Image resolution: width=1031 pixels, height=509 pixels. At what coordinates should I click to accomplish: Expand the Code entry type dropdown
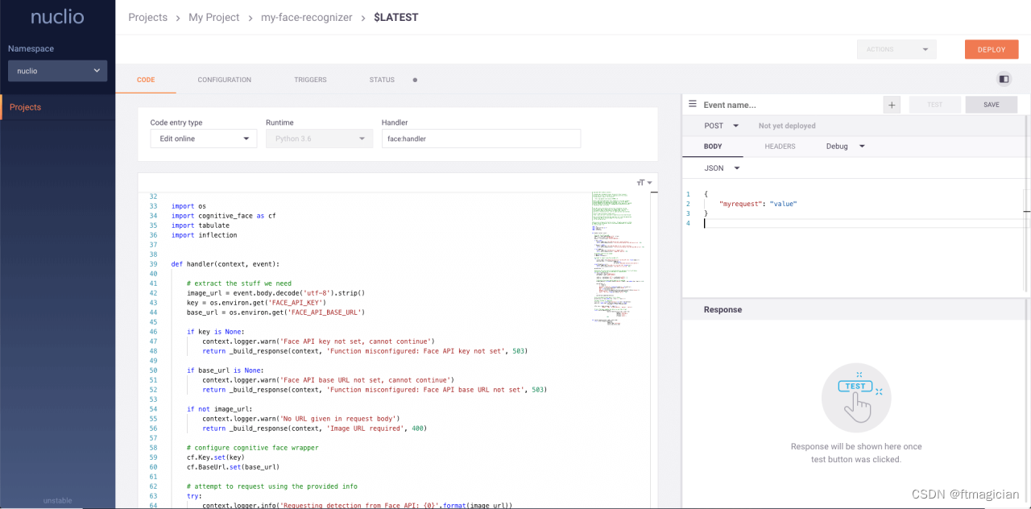[x=204, y=139]
